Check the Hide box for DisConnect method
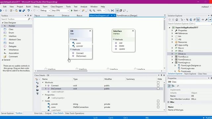The image size is (212, 119). click(158, 89)
